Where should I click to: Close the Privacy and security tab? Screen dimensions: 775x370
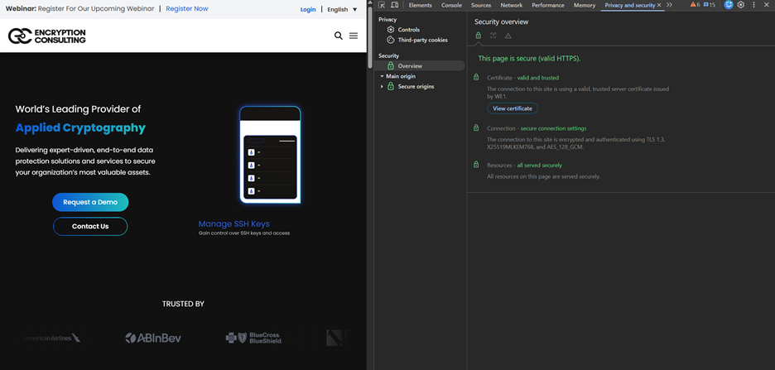point(659,5)
